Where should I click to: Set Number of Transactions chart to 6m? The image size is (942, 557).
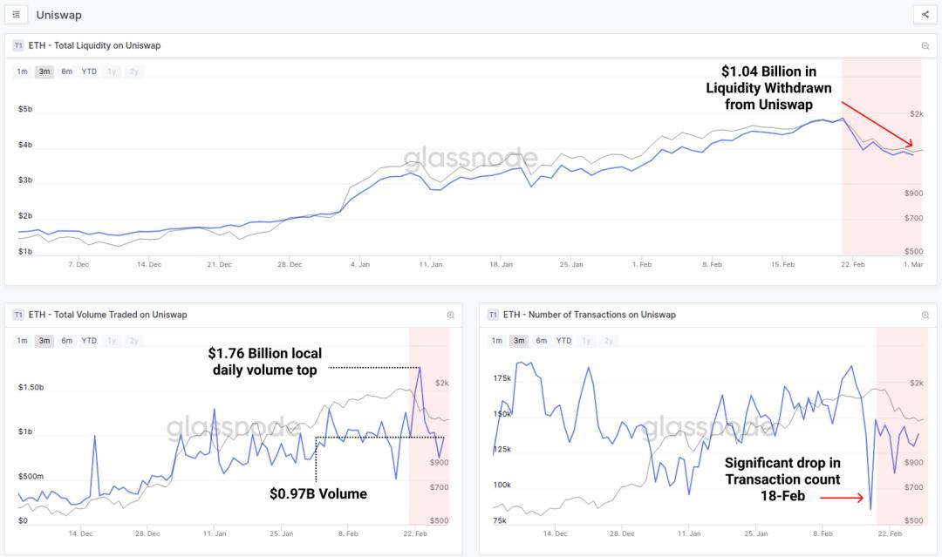click(x=542, y=341)
